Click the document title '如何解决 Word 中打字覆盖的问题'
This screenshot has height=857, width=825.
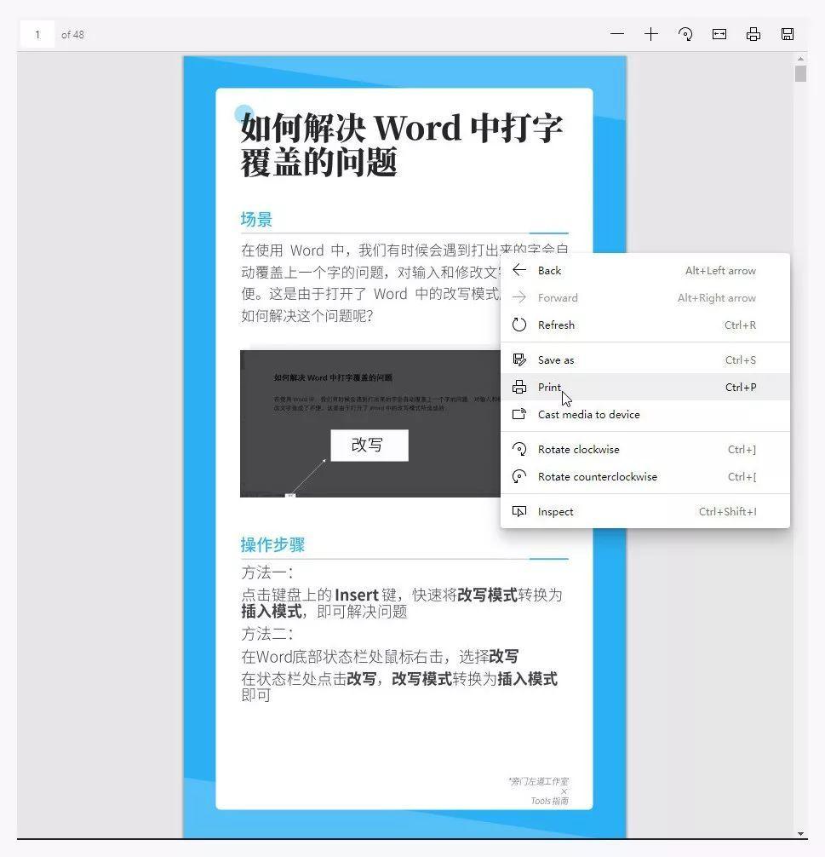pos(402,145)
